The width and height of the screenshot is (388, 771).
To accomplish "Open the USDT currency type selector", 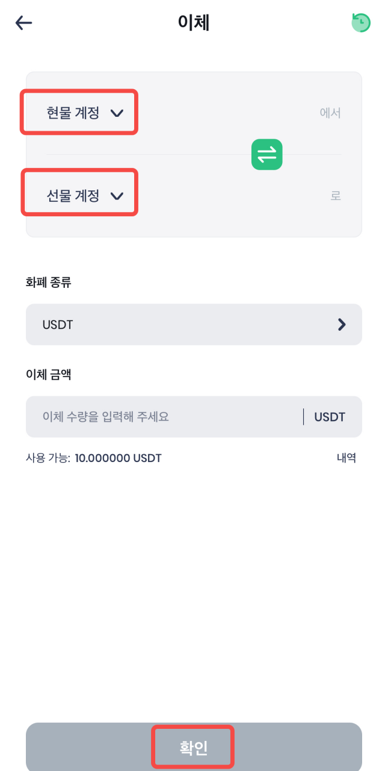I will click(180, 325).
